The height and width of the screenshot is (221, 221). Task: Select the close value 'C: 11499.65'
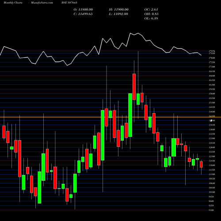[x=83, y=14]
